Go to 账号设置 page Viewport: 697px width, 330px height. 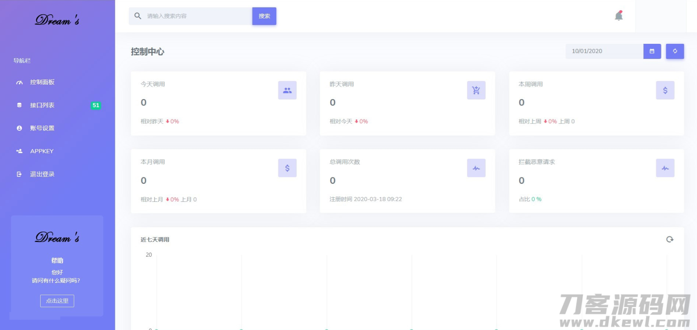pos(42,128)
